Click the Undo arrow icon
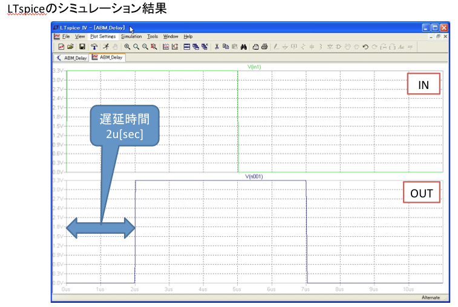The image size is (458, 307). (x=365, y=46)
